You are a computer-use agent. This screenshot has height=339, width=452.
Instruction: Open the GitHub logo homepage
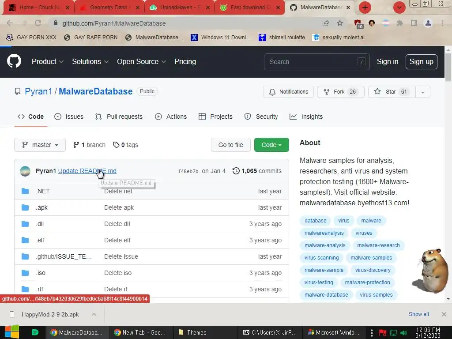(x=14, y=61)
